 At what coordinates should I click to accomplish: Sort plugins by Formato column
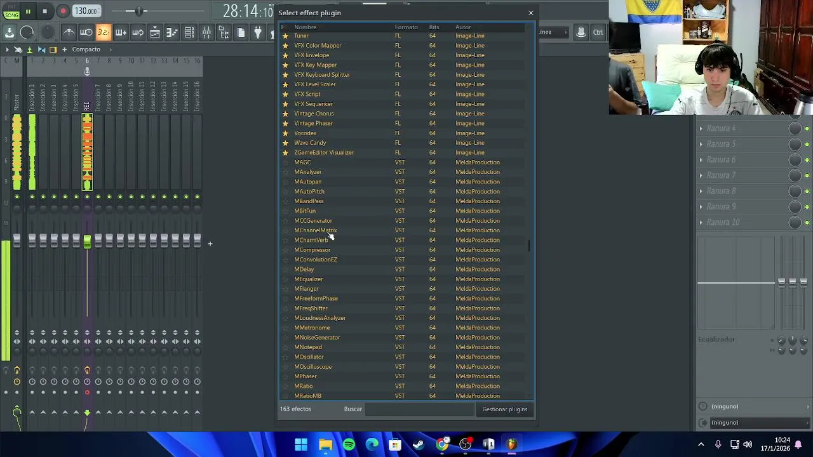tap(406, 27)
